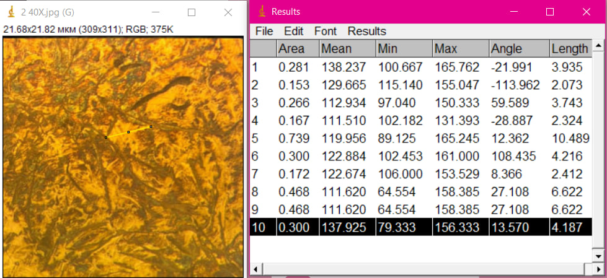Minimize the 2 40X.jpg image window

[156, 12]
